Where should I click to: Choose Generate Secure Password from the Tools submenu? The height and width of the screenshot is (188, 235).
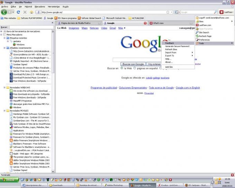[x=178, y=46]
